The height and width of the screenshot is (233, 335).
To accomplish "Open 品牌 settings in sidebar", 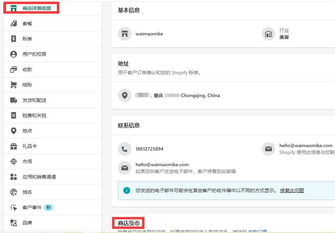I will pos(27,223).
